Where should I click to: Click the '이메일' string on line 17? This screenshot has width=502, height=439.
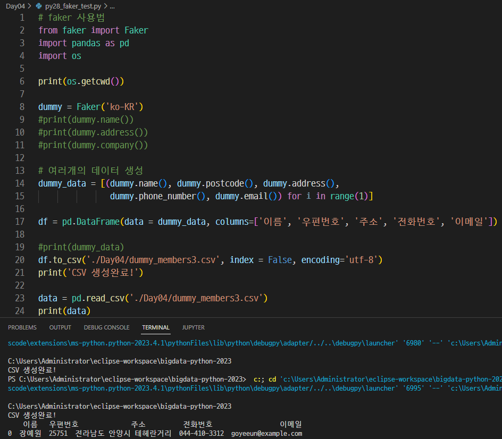point(469,222)
